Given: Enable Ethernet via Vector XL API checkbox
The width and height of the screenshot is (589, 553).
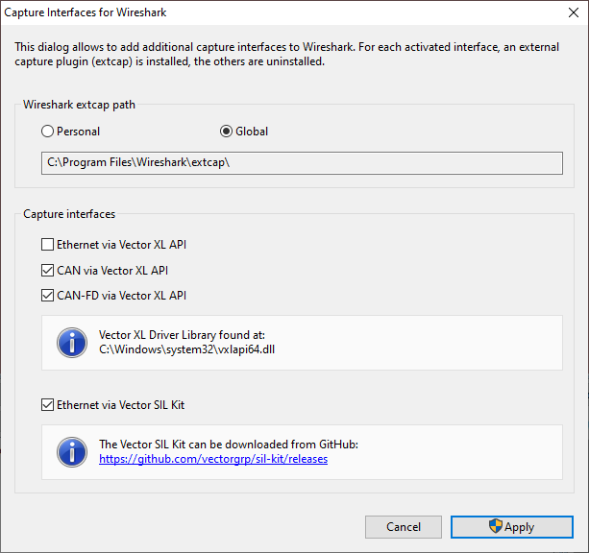Looking at the screenshot, I should [x=47, y=245].
